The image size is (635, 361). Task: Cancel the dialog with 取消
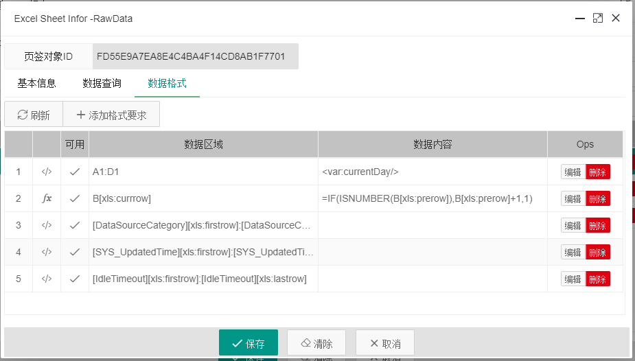pos(384,343)
